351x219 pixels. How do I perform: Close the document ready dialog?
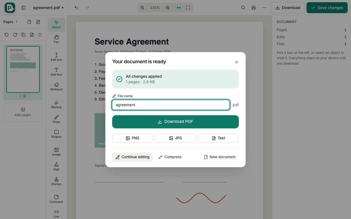237,62
